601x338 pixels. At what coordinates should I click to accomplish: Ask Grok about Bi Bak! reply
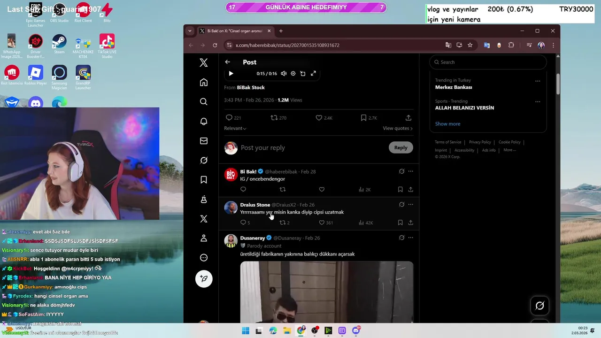(x=401, y=171)
